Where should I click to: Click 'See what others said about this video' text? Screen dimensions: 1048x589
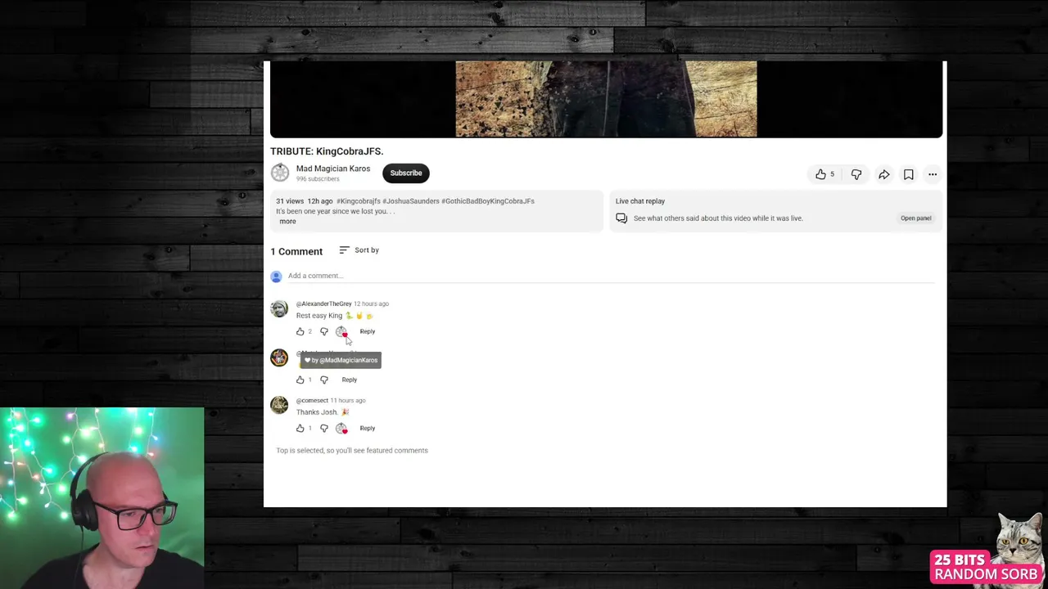(718, 218)
